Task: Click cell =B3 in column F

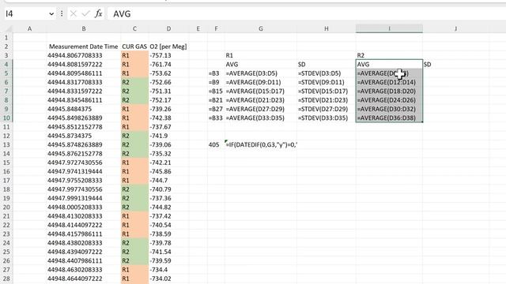Action: 216,73
